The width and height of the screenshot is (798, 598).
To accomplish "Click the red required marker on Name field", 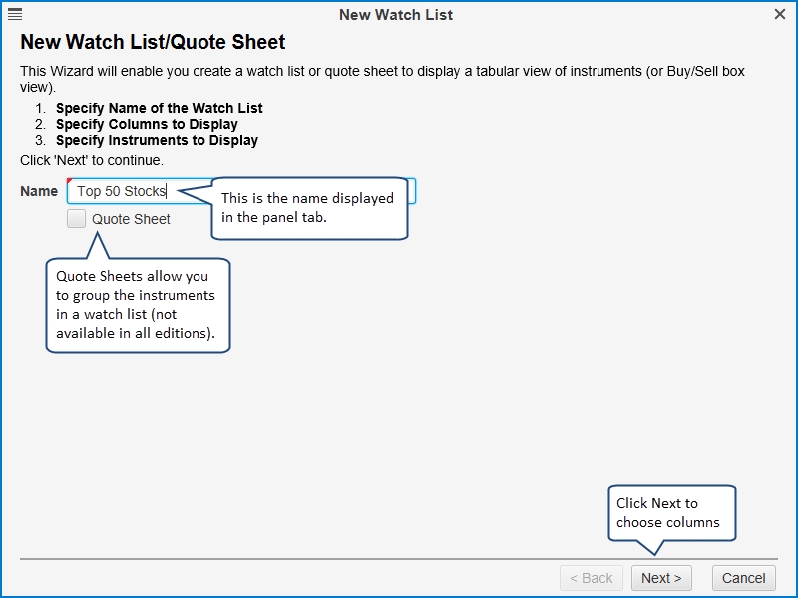I will [x=70, y=181].
